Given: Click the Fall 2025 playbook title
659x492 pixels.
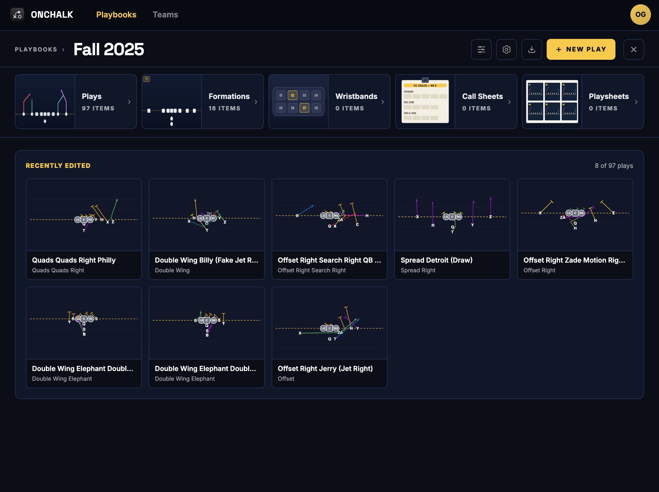Looking at the screenshot, I should click(x=109, y=49).
